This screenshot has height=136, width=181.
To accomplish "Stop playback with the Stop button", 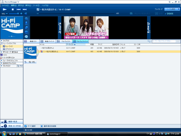I will point(13,9).
